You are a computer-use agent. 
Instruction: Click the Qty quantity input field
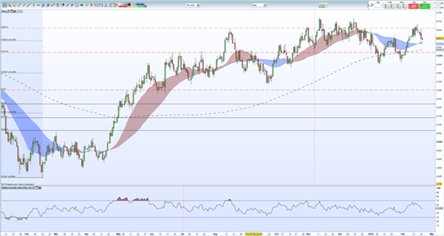378,5
